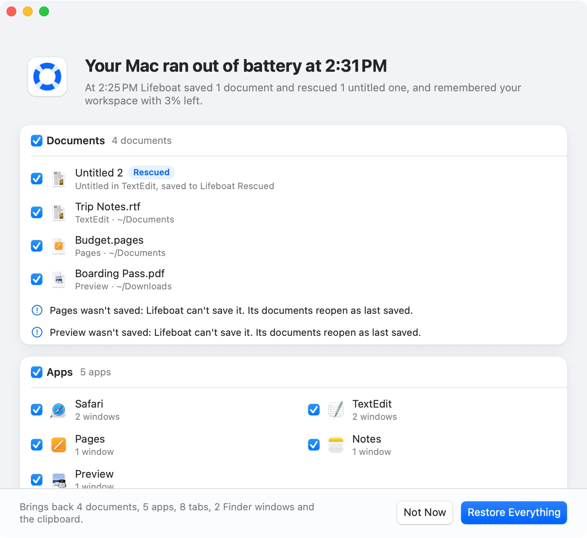
Task: Uncheck the Untitled 2 document checkbox
Action: coord(37,179)
